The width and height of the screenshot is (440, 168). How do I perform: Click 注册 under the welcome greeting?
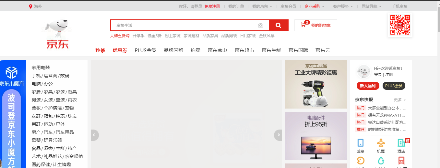(x=389, y=75)
